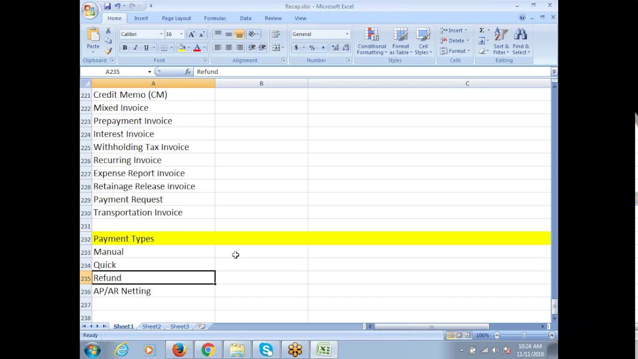Click Merge and Center
The image size is (638, 359).
click(276, 48)
